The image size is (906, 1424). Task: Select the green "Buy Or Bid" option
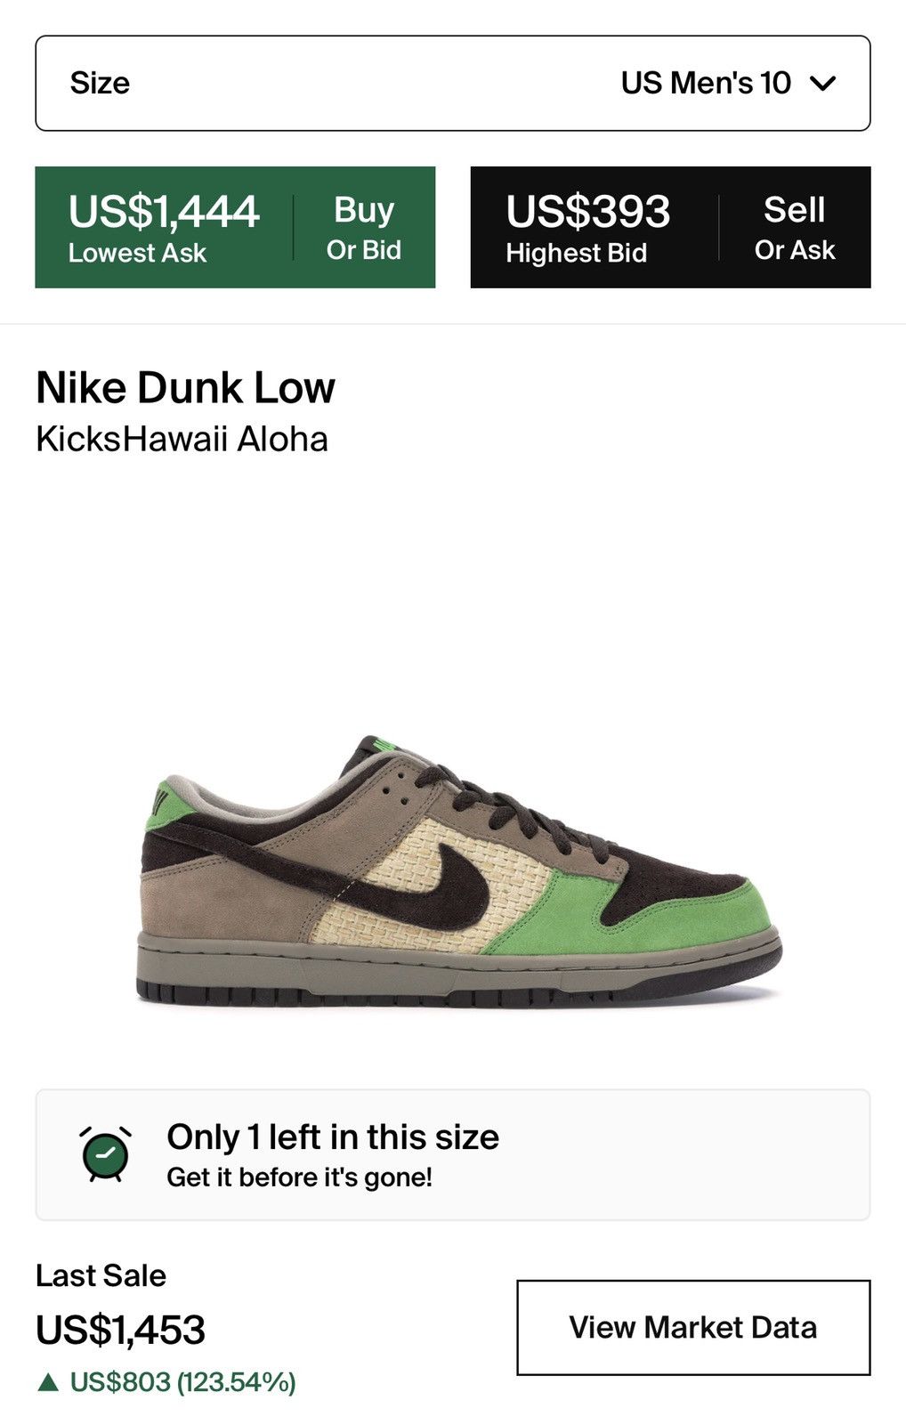coord(363,228)
